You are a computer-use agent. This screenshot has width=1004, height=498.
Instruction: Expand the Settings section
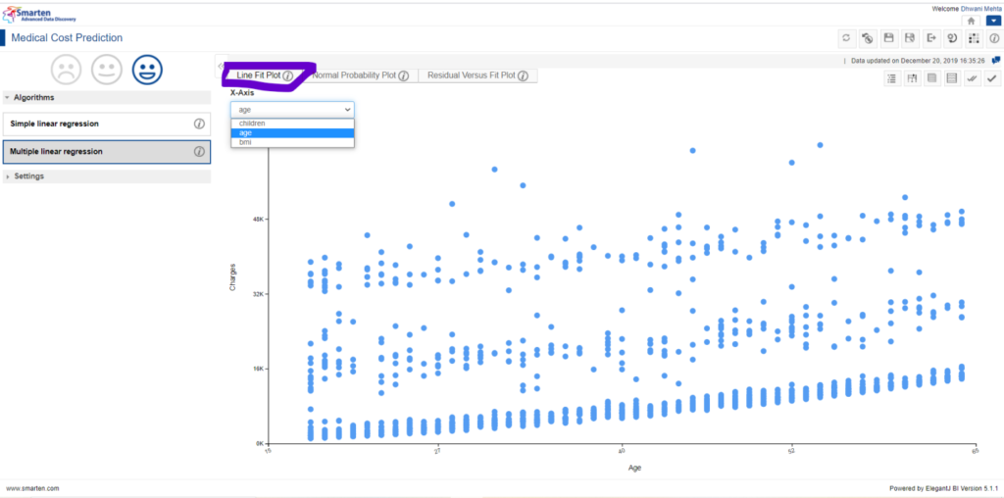[x=107, y=176]
